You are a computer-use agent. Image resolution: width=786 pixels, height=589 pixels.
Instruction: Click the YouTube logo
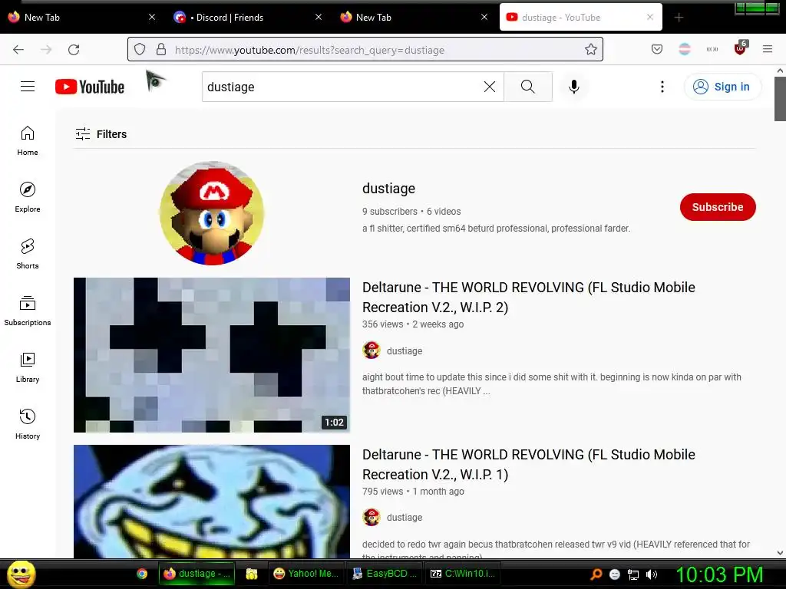click(90, 87)
